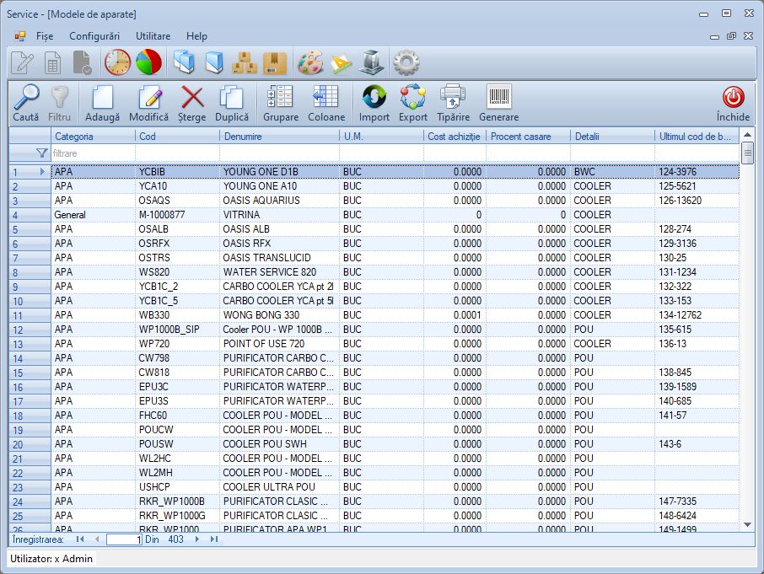Open the Fișe menu
The width and height of the screenshot is (764, 574).
45,36
